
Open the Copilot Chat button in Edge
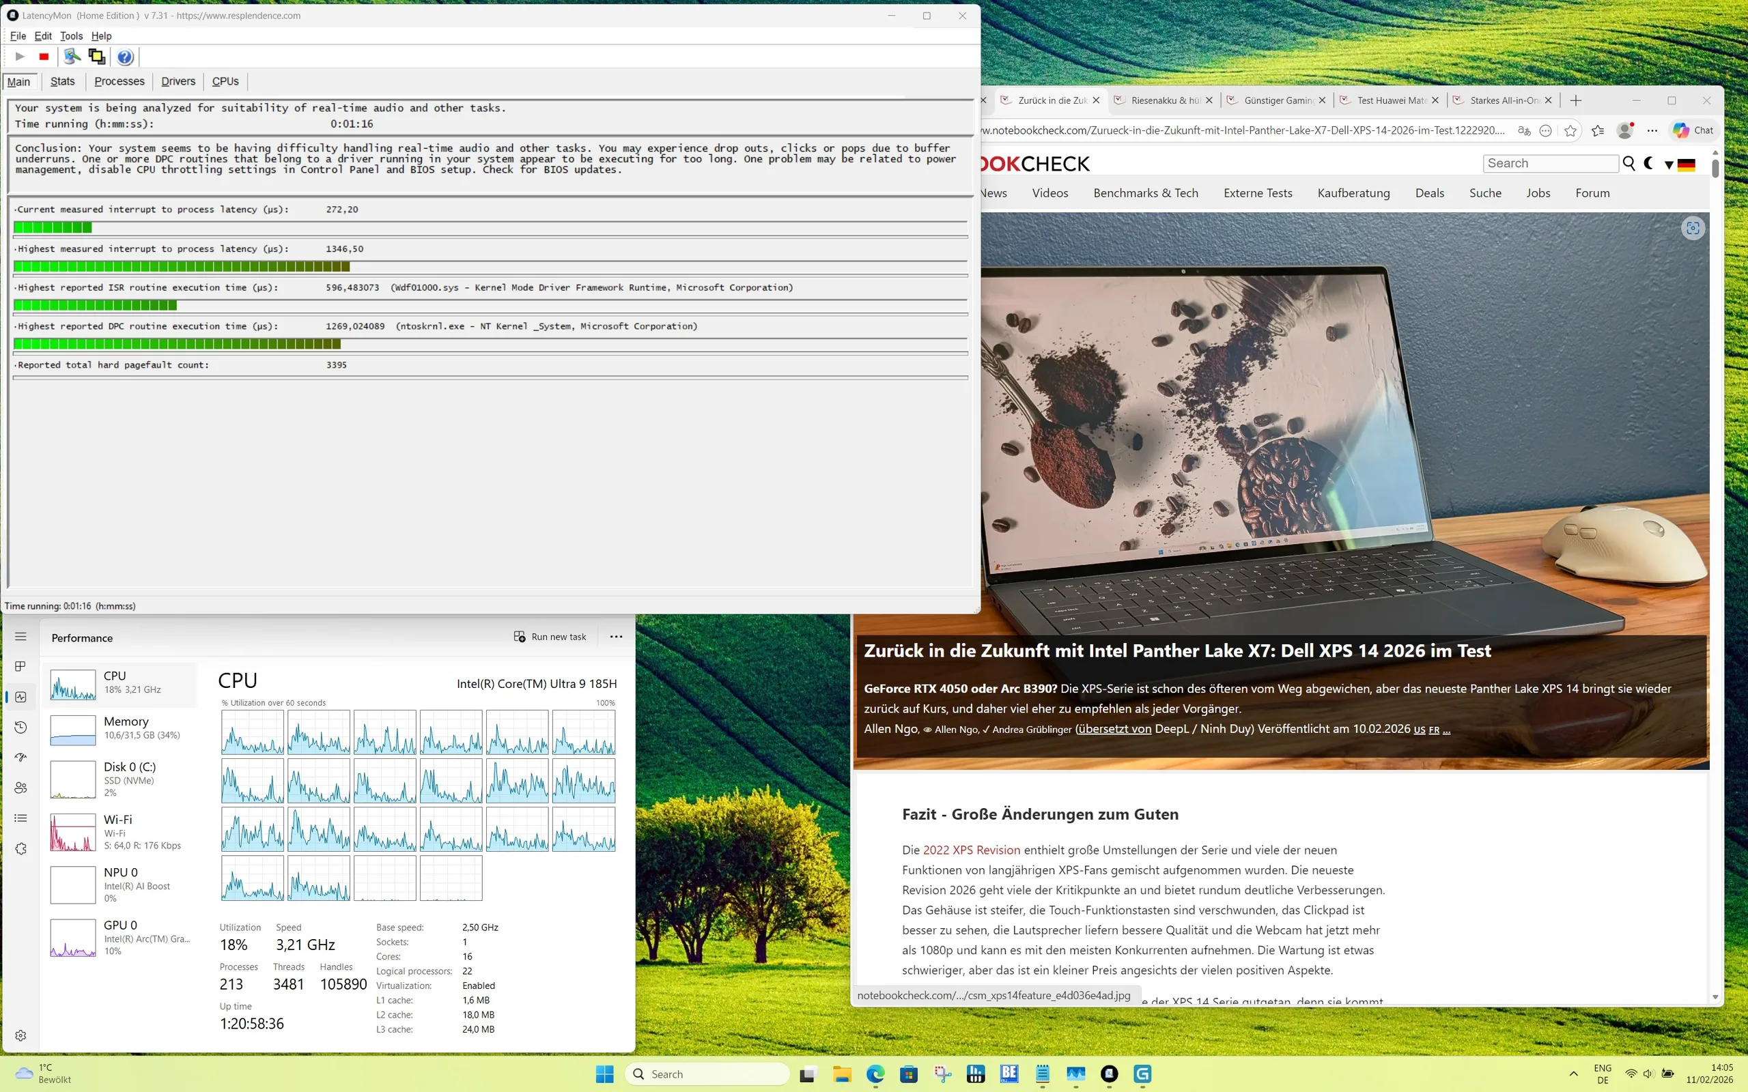(x=1693, y=131)
